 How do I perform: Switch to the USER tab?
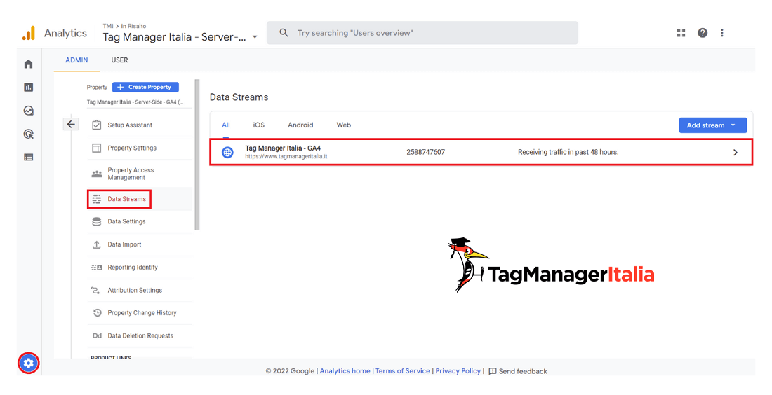pyautogui.click(x=119, y=60)
